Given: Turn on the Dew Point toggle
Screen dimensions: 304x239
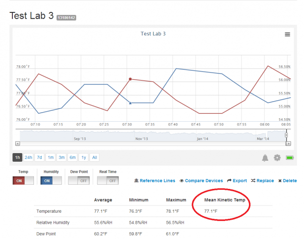Looking at the screenshot, I should pos(79,180).
